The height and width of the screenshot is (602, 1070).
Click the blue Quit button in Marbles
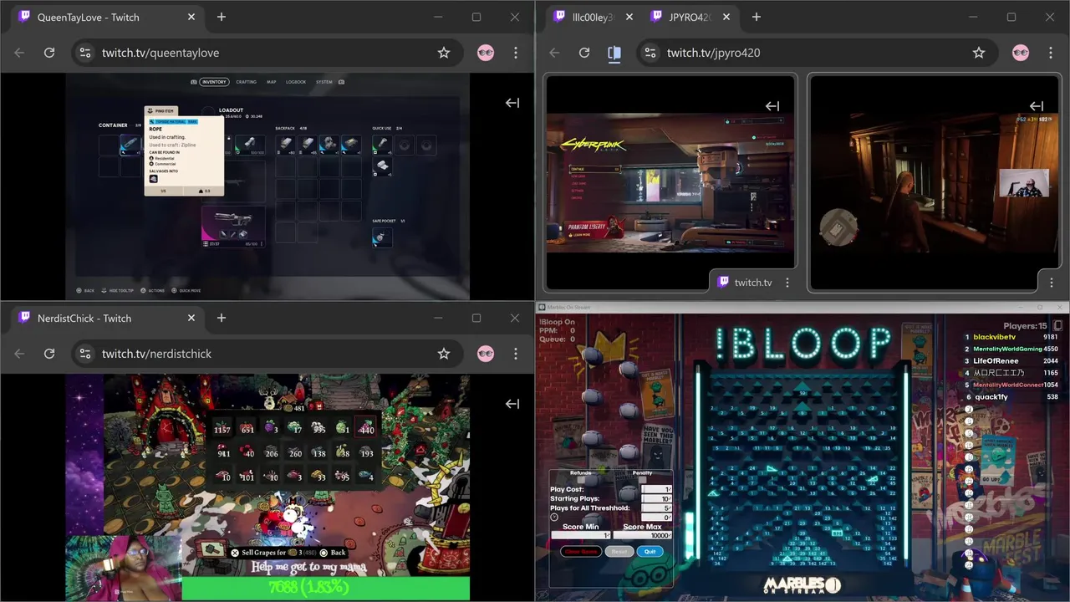tap(650, 551)
